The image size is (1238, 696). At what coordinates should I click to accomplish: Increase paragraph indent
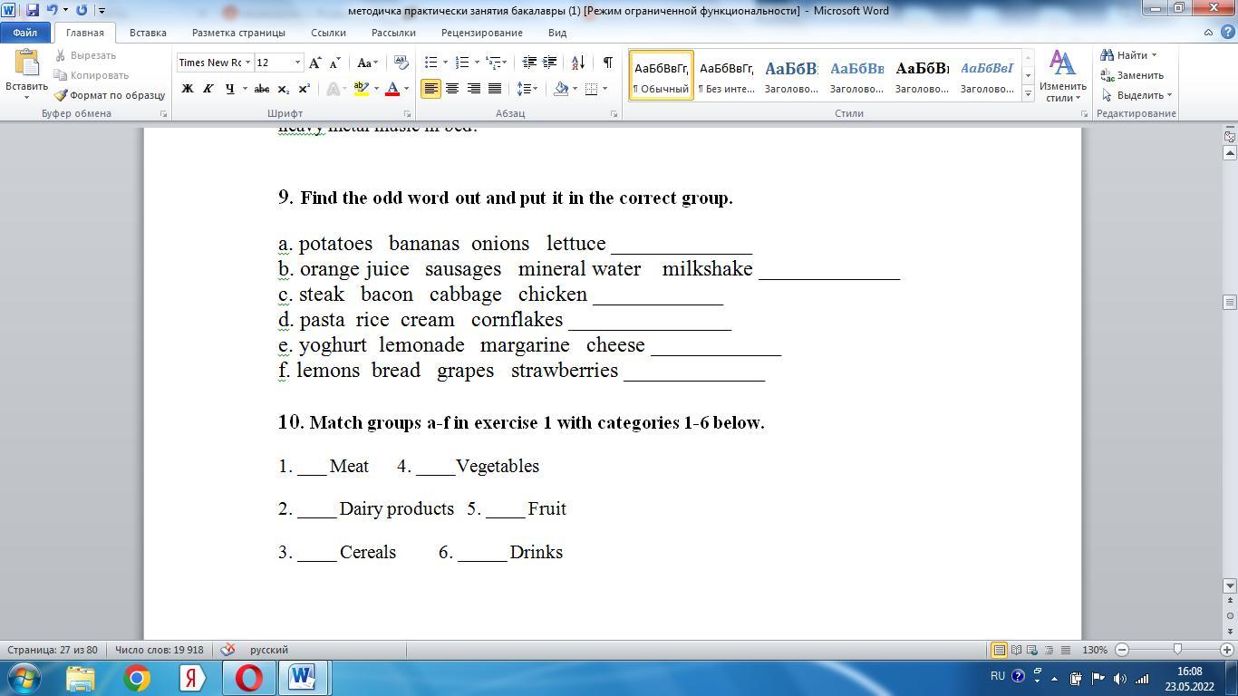coord(550,63)
